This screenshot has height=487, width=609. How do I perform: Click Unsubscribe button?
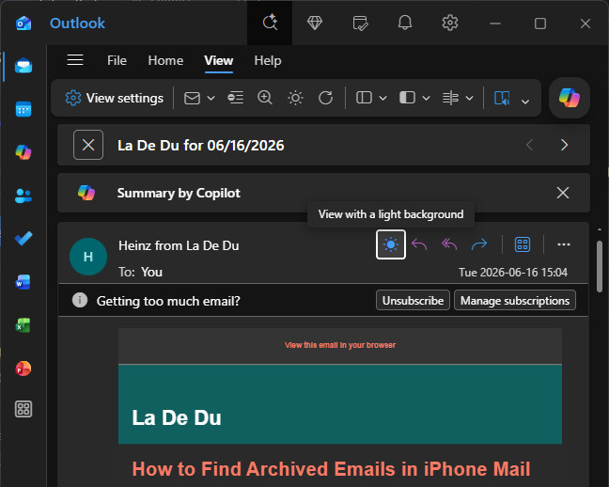click(x=413, y=301)
